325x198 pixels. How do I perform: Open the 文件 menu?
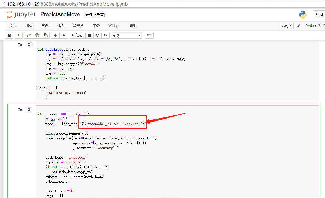point(13,26)
